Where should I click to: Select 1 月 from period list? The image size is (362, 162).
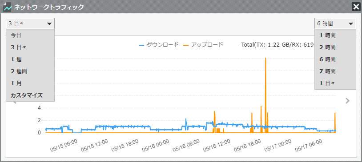[x=30, y=83]
